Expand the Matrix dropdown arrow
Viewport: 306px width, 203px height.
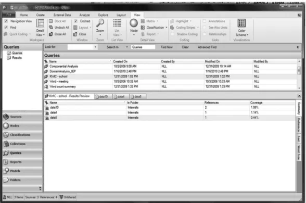pyautogui.click(x=158, y=21)
